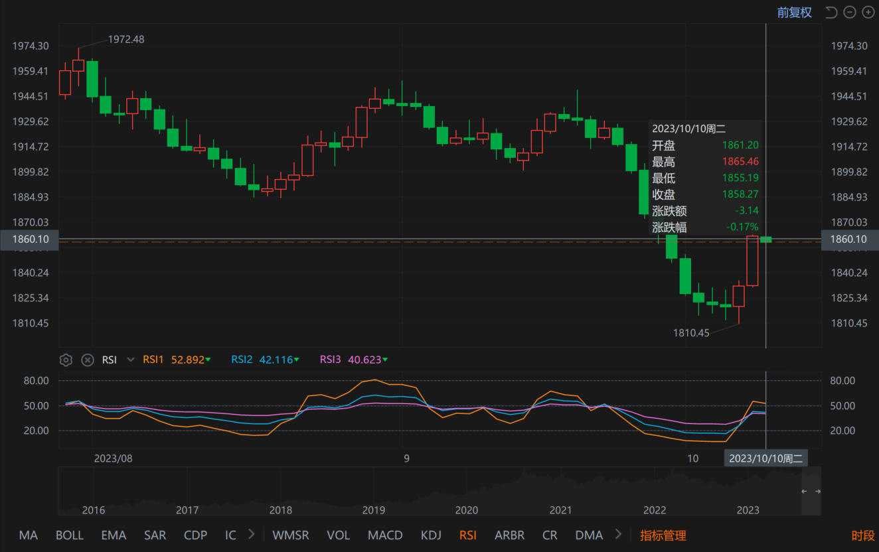Open the 时段 time period option
This screenshot has width=879, height=552.
[864, 535]
